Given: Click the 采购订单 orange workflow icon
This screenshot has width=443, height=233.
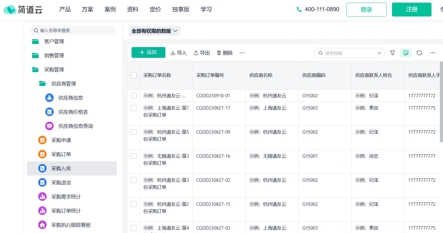Looking at the screenshot, I should pos(42,154).
